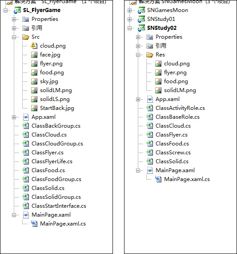Select flyer.png in the Src folder

pyautogui.click(x=51, y=64)
